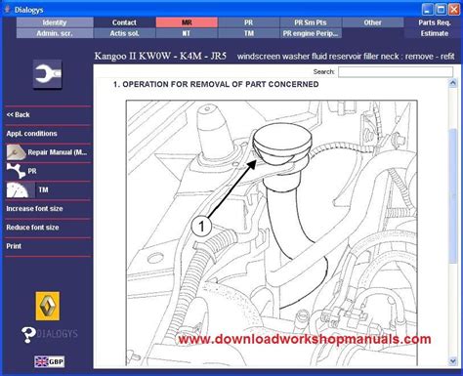Open the TM clock icon

(21, 189)
